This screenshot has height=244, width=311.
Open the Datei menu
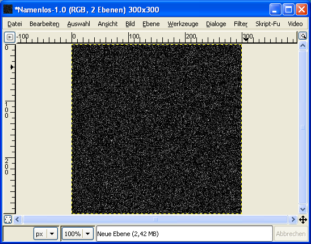click(x=15, y=24)
